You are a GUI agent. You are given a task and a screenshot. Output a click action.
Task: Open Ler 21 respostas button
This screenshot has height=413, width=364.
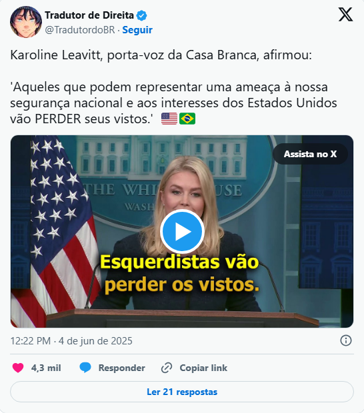(182, 392)
